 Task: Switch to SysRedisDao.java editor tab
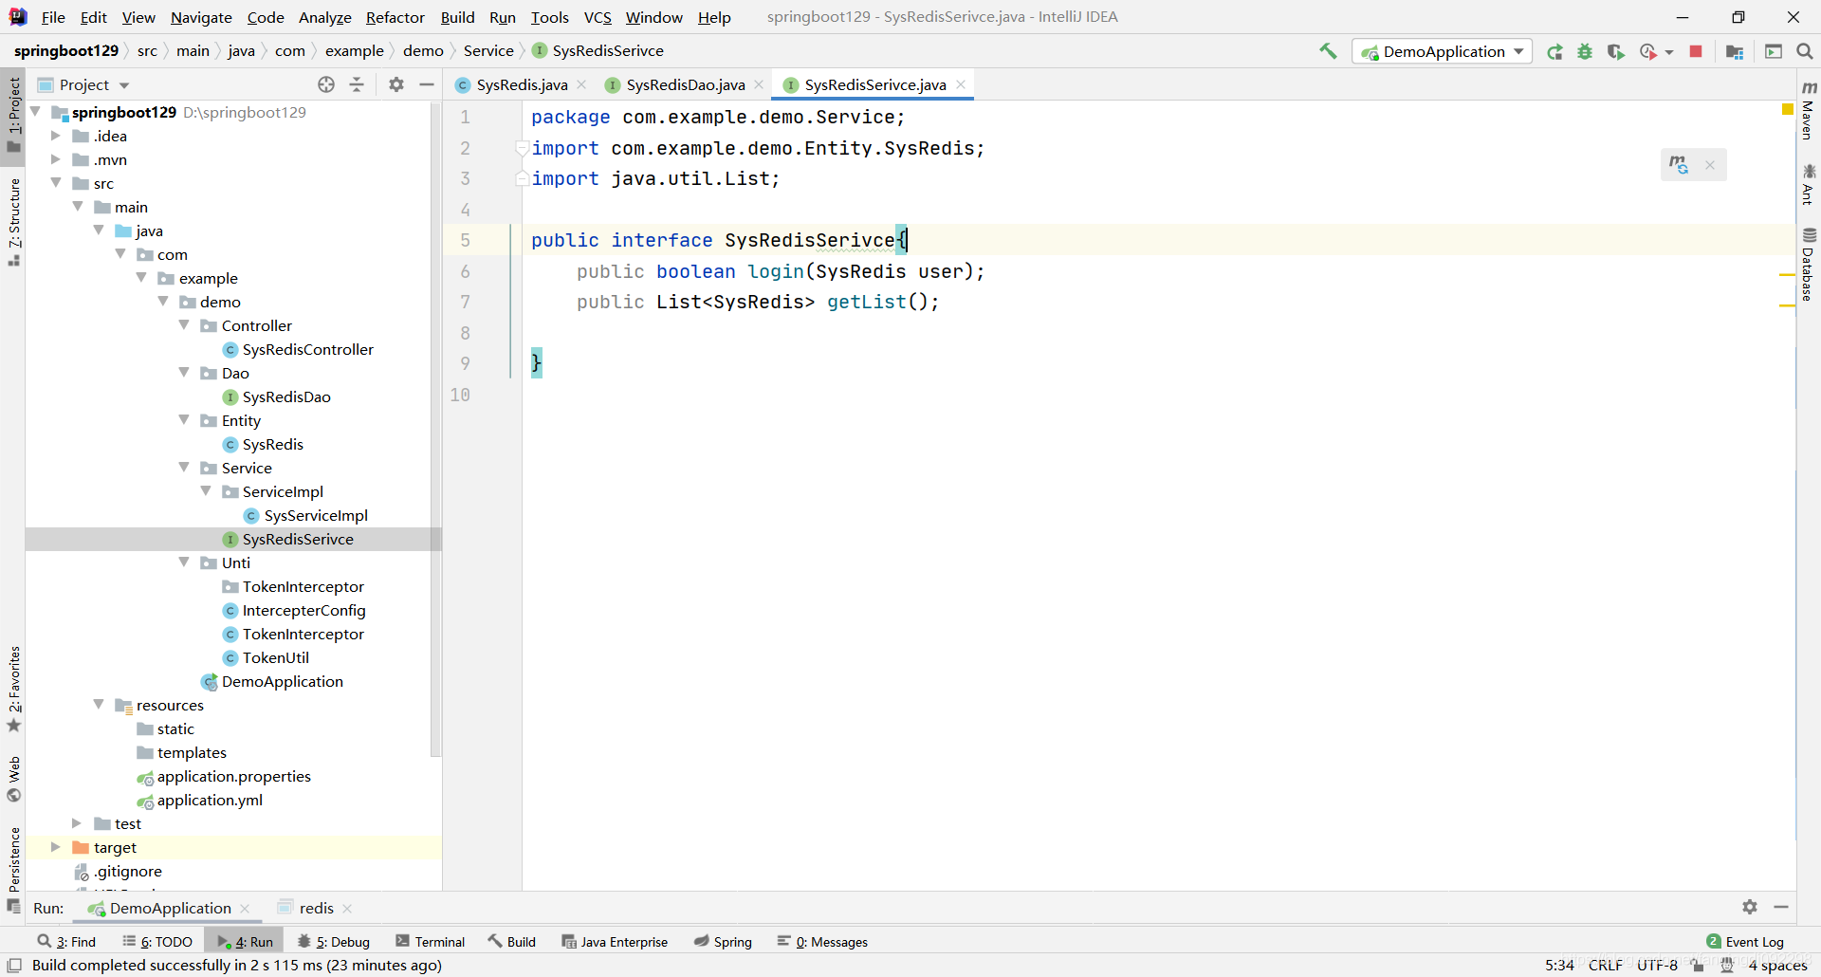[x=685, y=84]
